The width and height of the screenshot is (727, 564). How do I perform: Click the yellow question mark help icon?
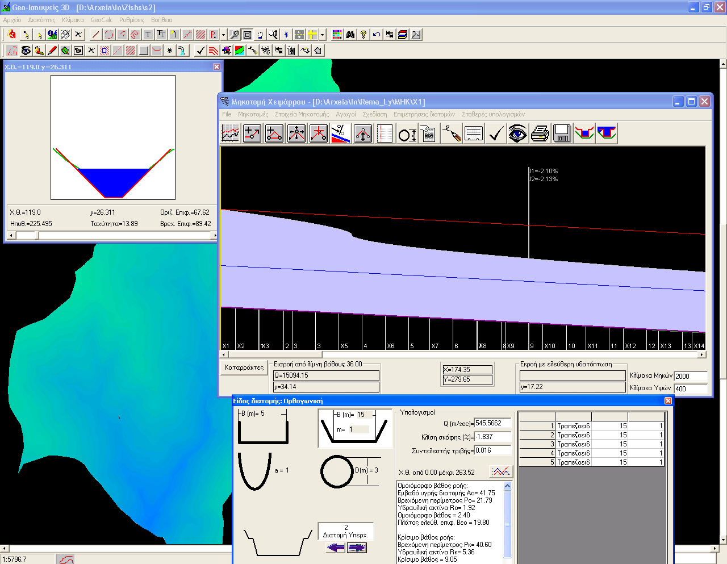click(x=363, y=35)
